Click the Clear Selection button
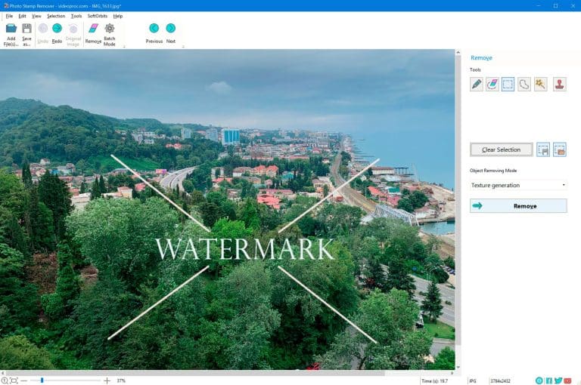The height and width of the screenshot is (385, 581). (502, 149)
